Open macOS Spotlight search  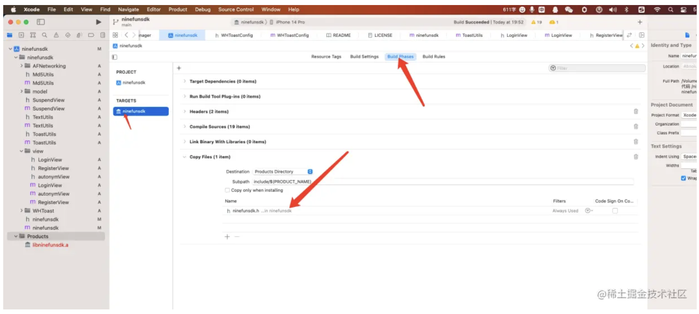(x=671, y=9)
